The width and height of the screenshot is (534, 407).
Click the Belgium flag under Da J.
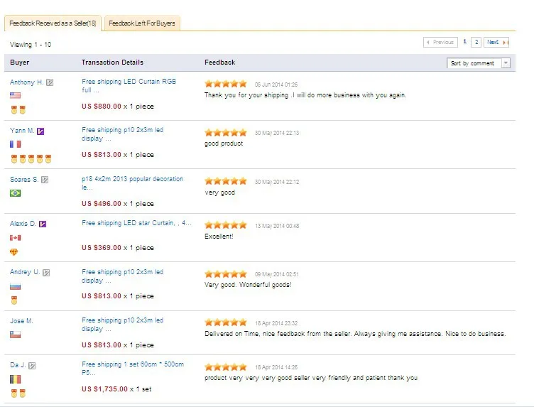[x=16, y=379]
